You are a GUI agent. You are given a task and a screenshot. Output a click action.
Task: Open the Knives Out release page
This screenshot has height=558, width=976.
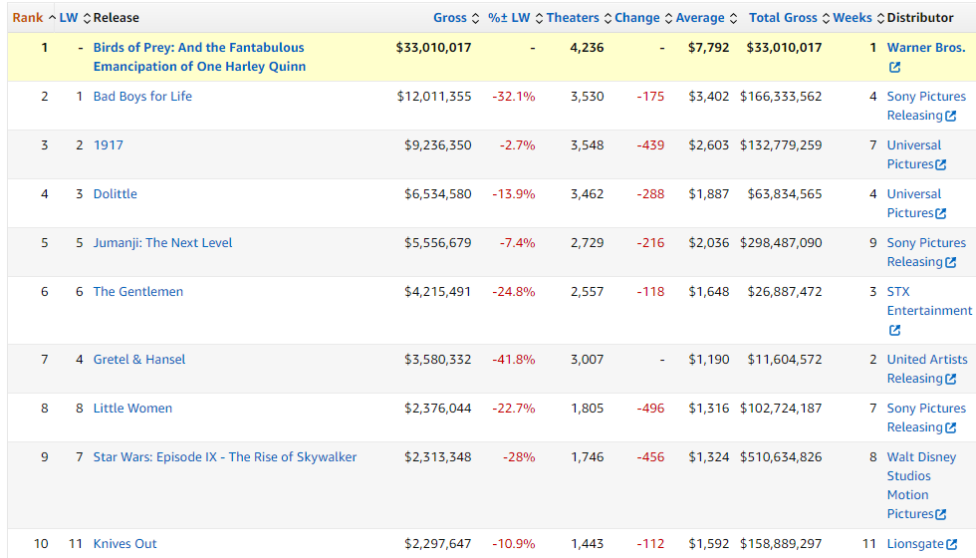click(x=125, y=544)
